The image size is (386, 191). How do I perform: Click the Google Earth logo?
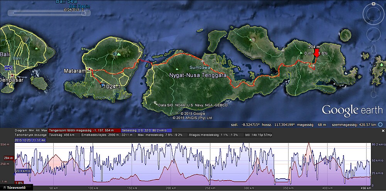pos(352,110)
